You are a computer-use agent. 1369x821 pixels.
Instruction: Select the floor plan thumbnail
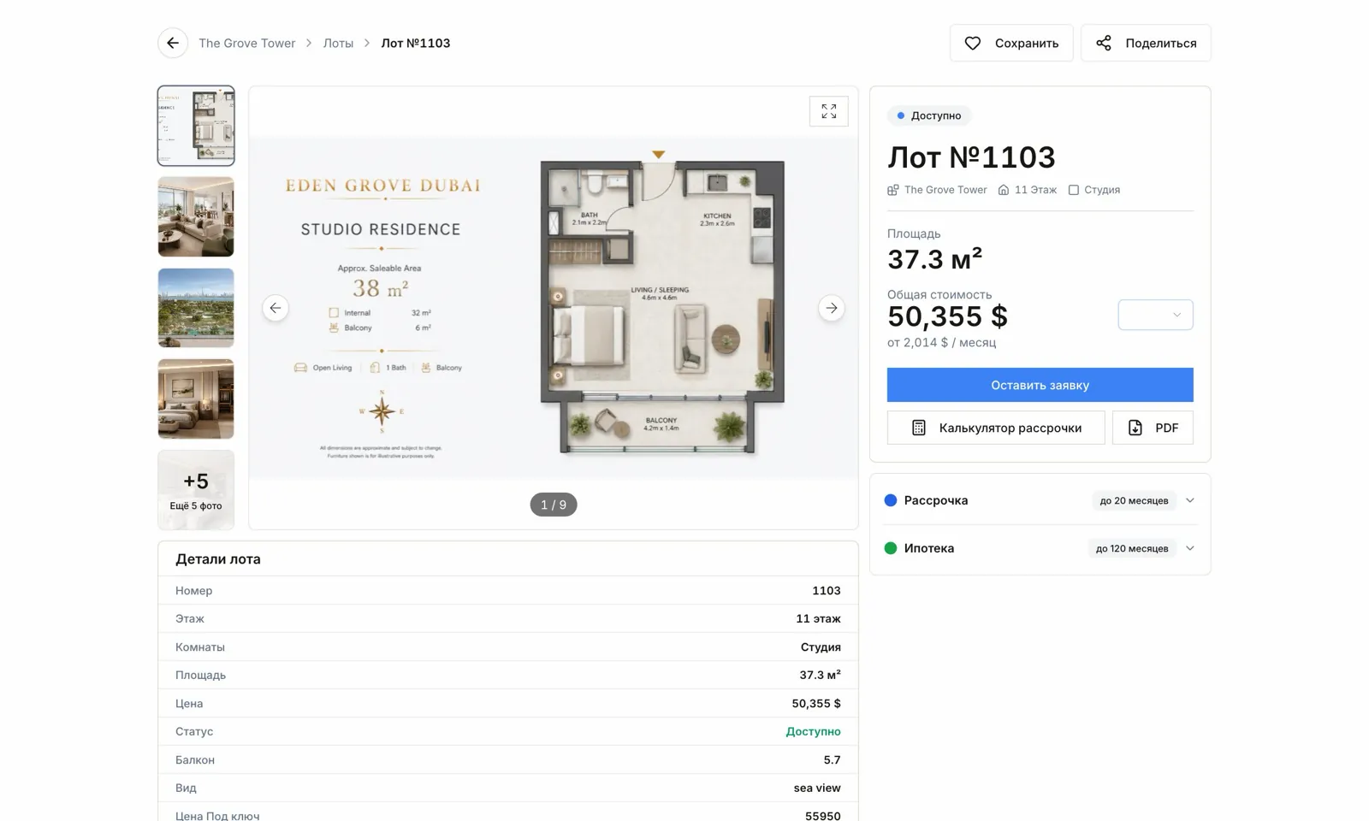click(x=196, y=126)
